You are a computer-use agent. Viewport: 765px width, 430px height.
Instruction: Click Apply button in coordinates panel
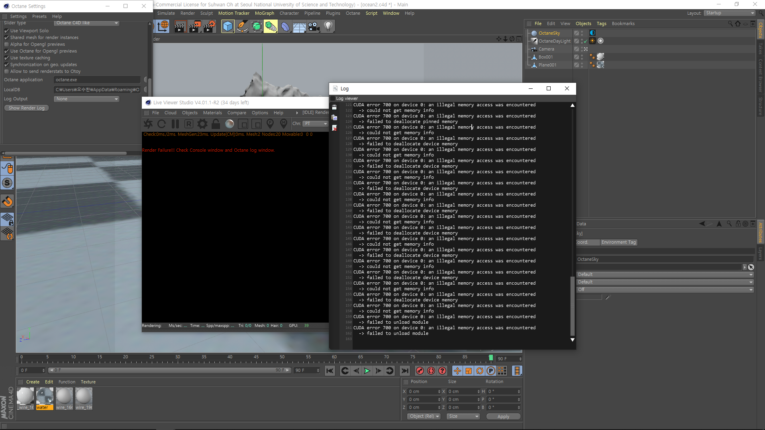pos(503,417)
